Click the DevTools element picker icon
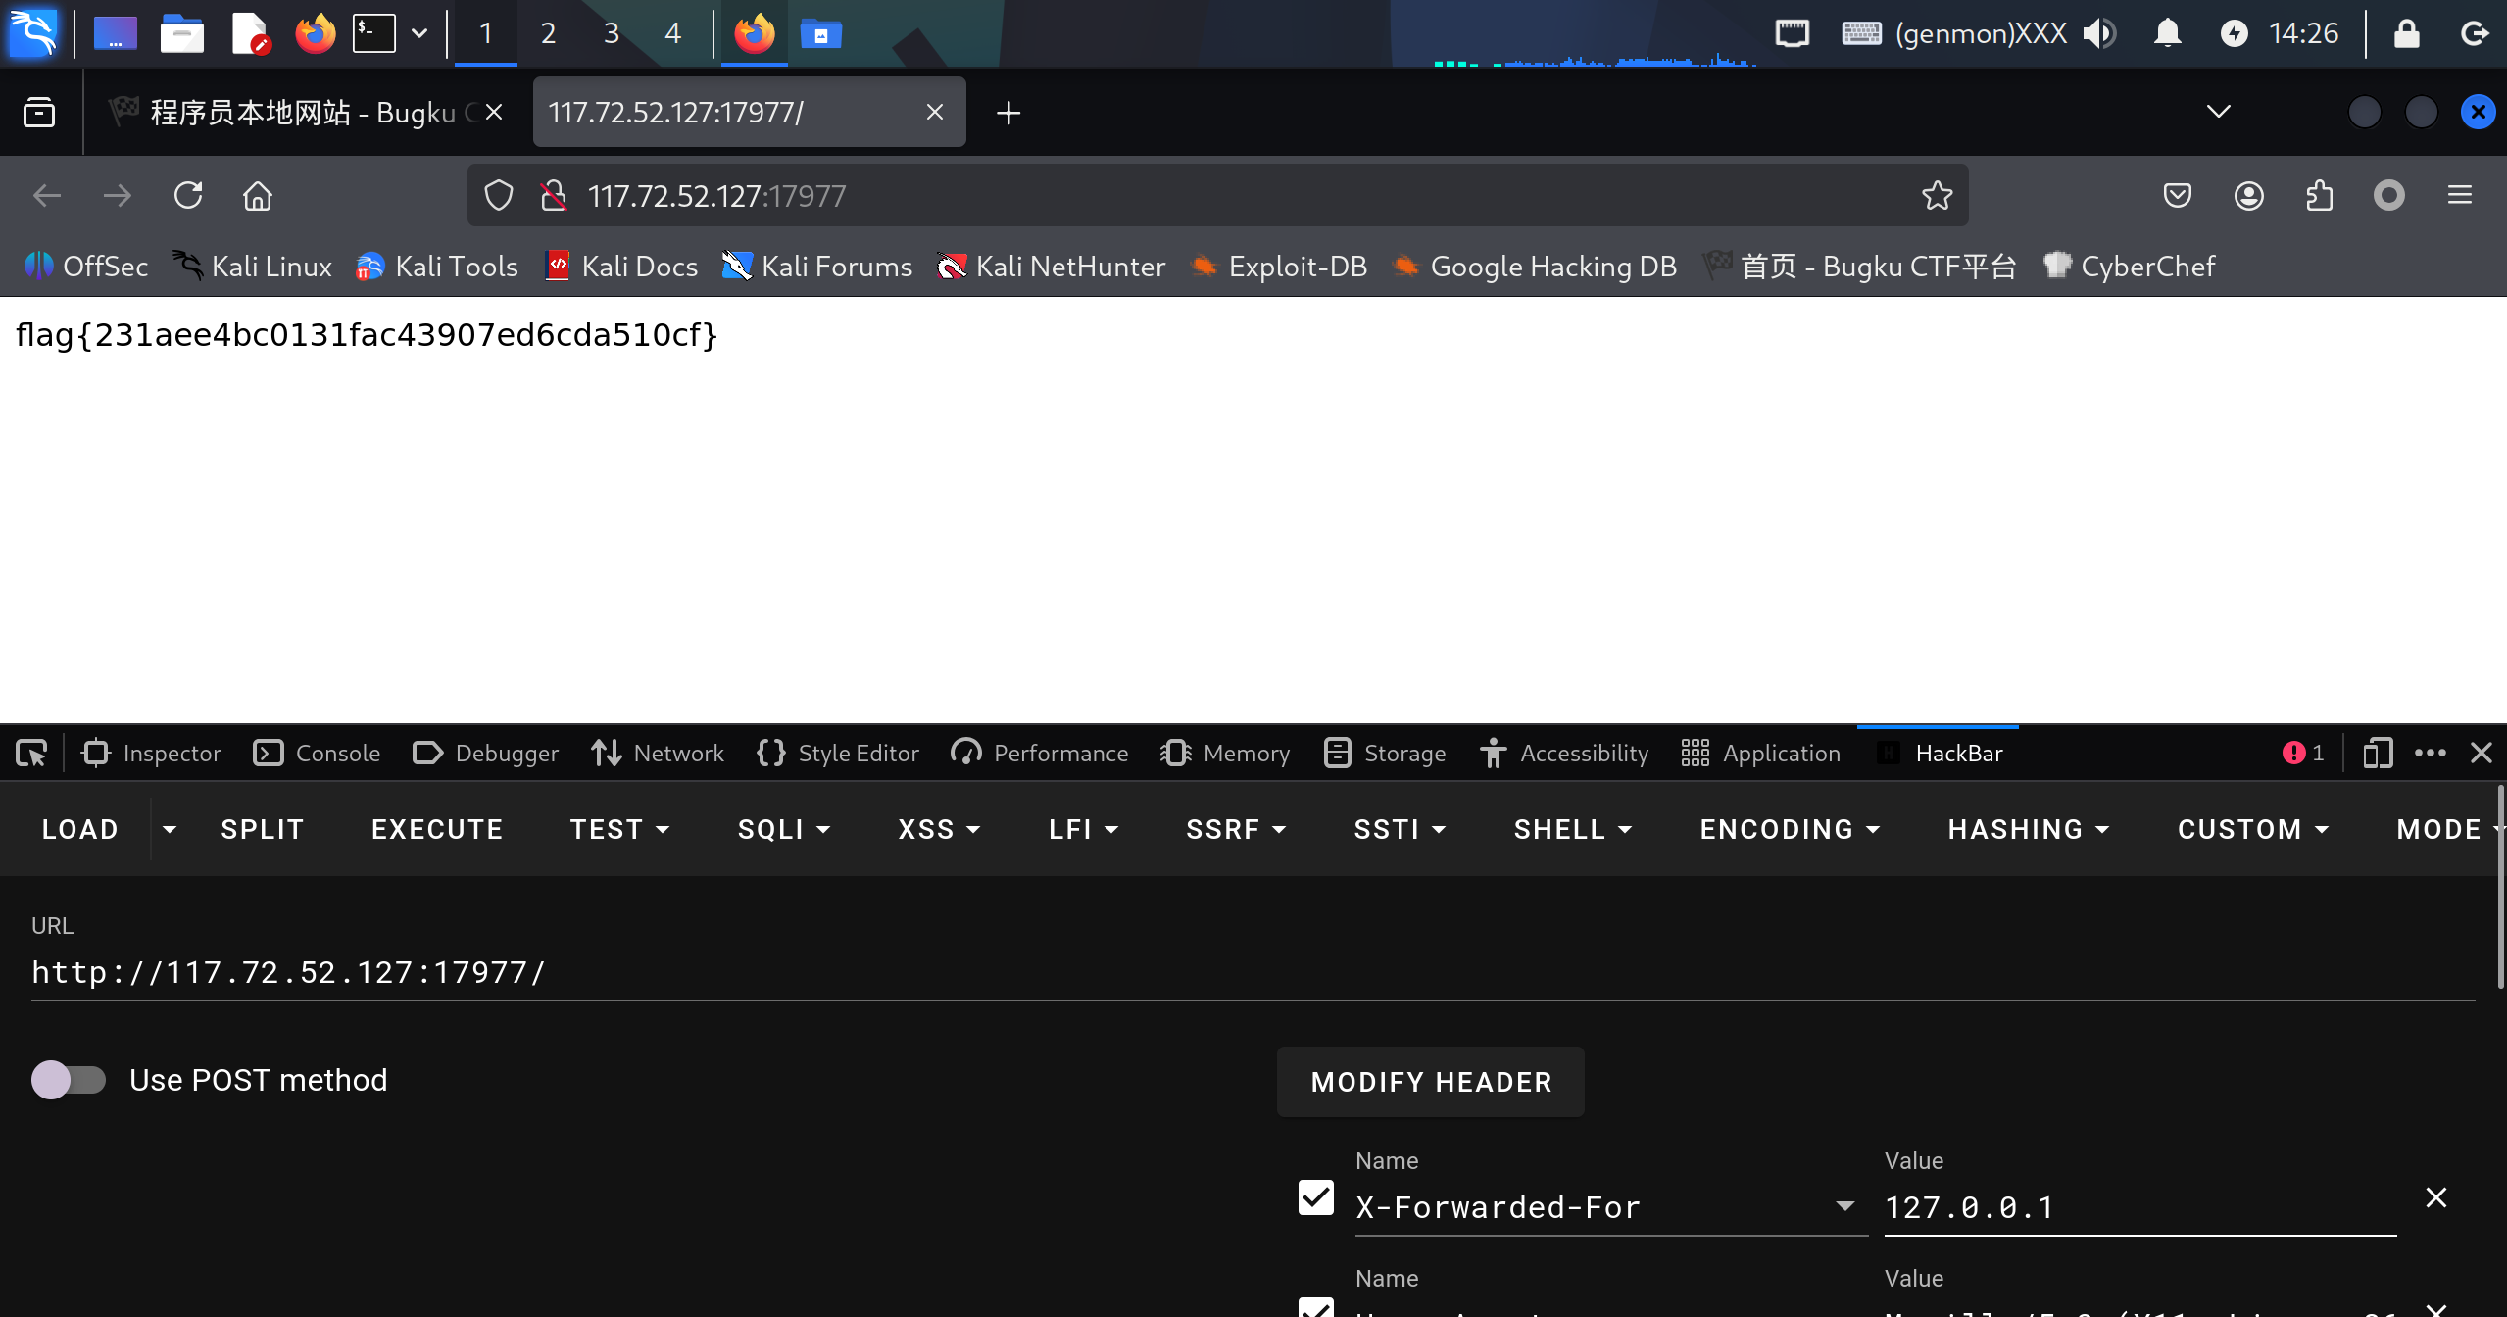 (31, 753)
